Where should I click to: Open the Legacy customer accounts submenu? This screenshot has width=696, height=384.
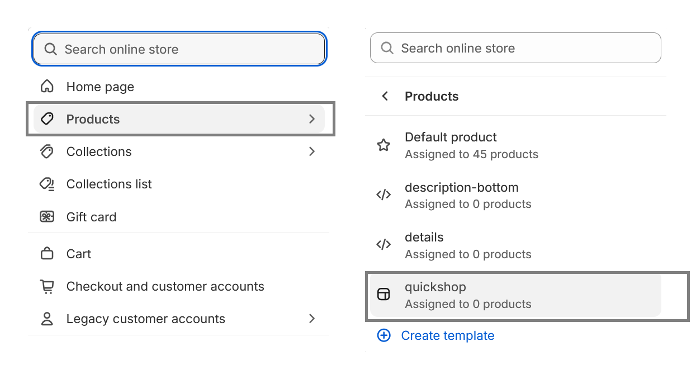(x=311, y=319)
